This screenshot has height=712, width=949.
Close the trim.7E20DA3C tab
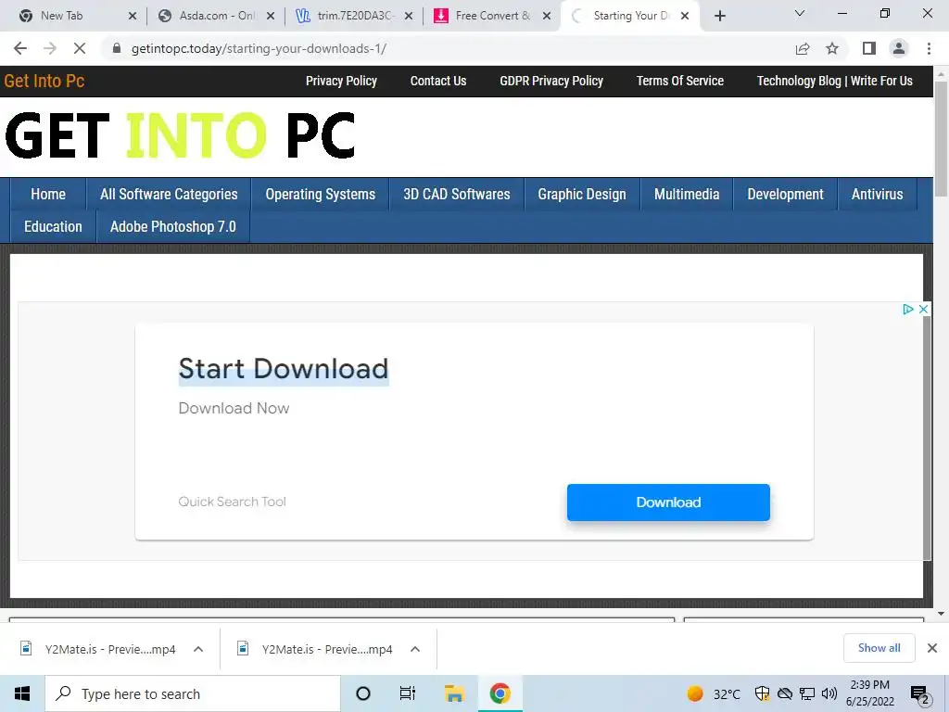tap(409, 16)
